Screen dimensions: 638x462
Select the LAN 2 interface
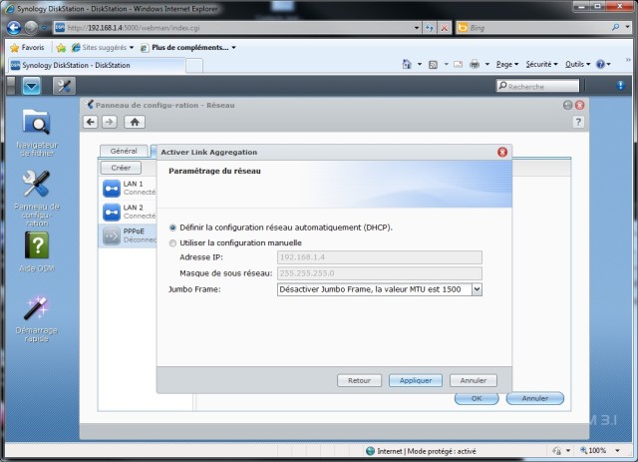(x=128, y=212)
